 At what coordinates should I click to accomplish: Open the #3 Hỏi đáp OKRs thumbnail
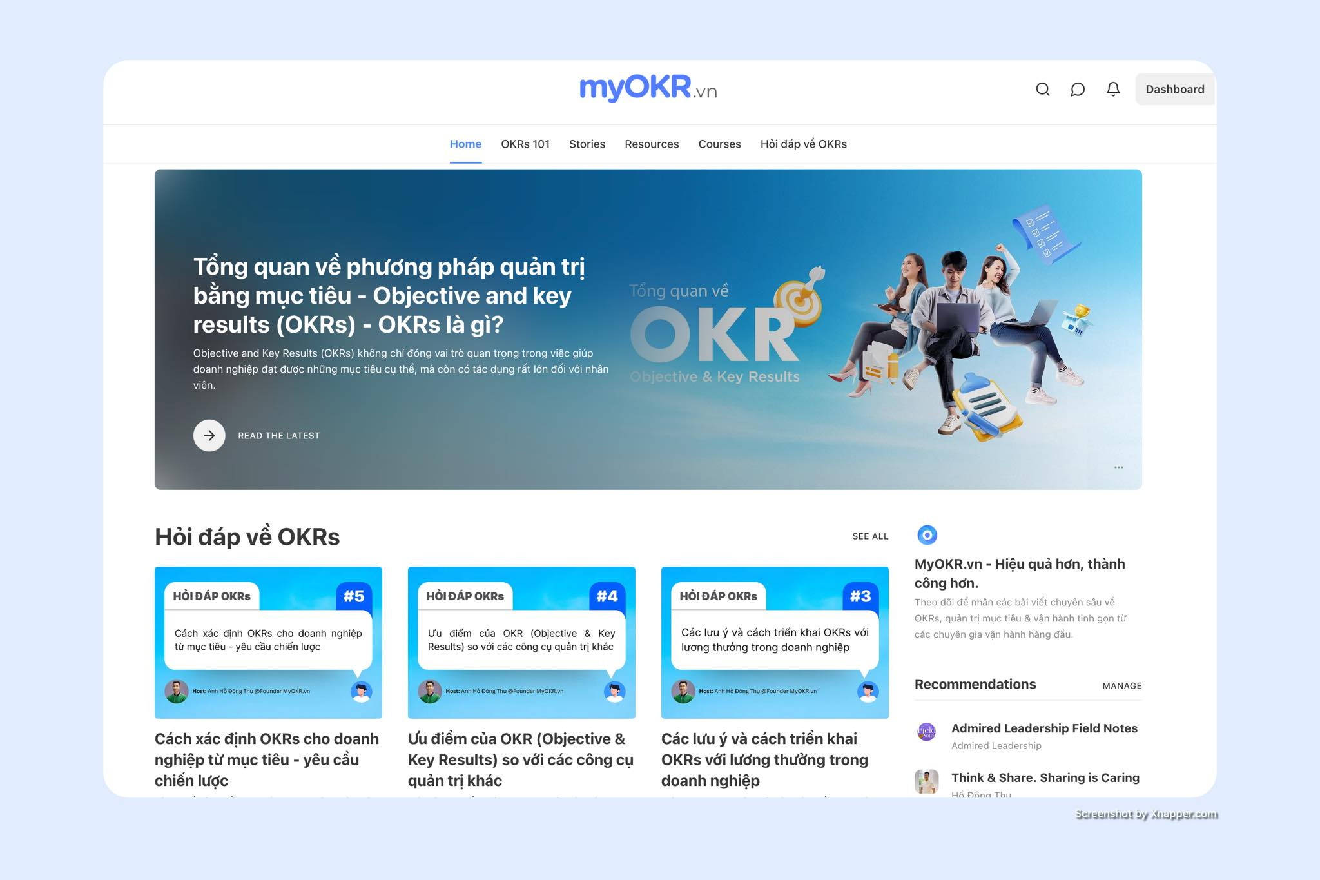click(775, 643)
